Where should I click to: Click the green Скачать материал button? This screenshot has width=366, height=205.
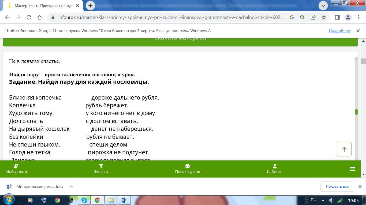coord(180,42)
